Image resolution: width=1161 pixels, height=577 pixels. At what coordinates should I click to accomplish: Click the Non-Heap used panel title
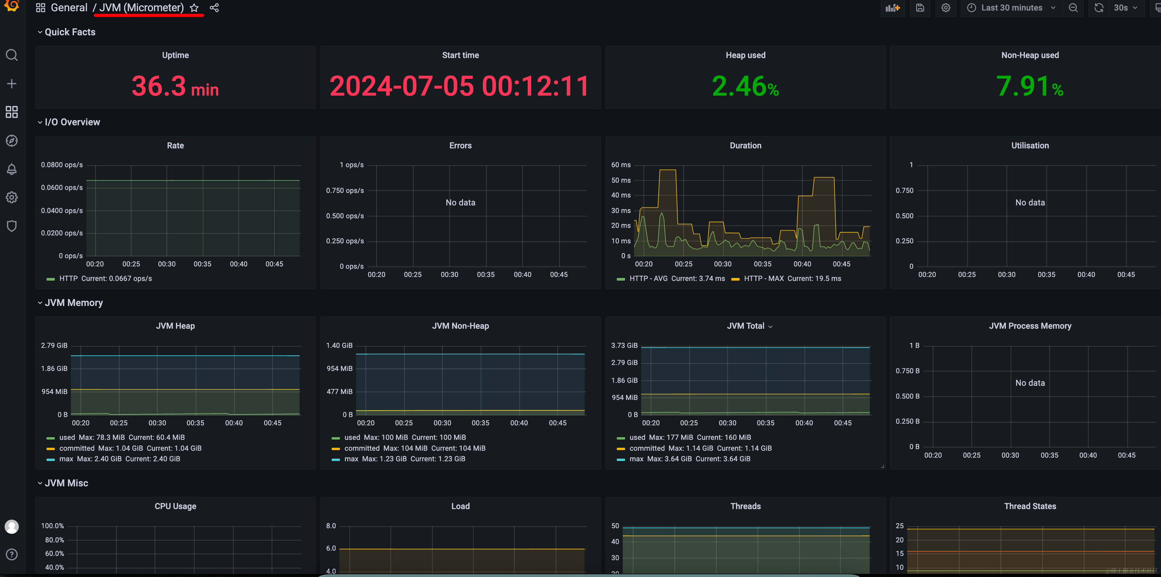1030,55
